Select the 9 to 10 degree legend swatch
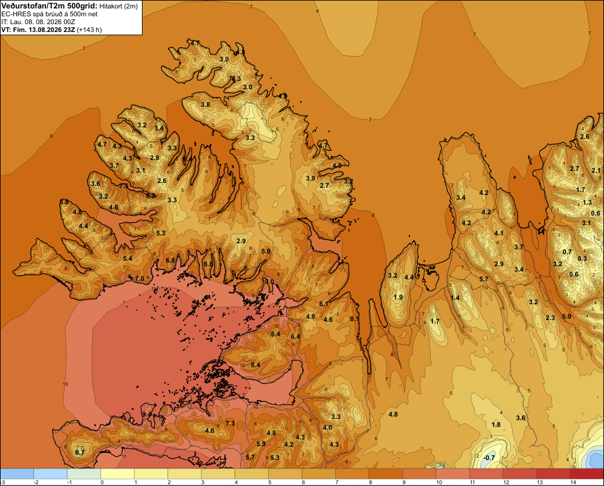604x486 pixels. coord(419,474)
